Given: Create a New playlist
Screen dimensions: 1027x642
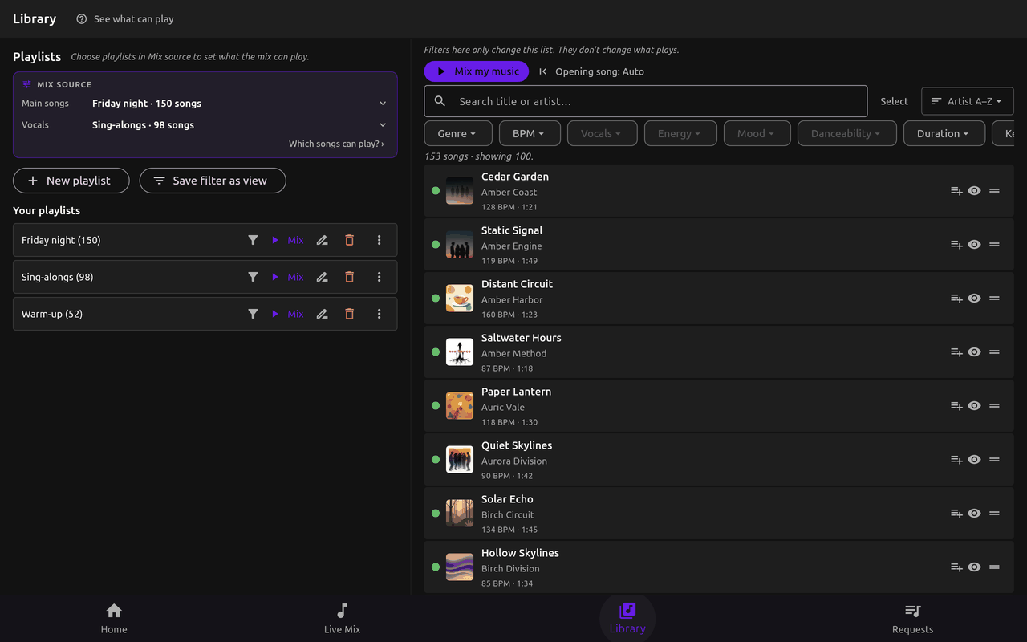Looking at the screenshot, I should point(71,181).
